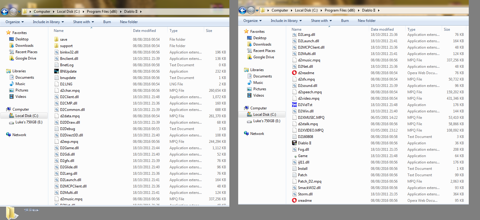Open Share with dropdown in left window
480x220 pixels.
pyautogui.click(x=84, y=22)
